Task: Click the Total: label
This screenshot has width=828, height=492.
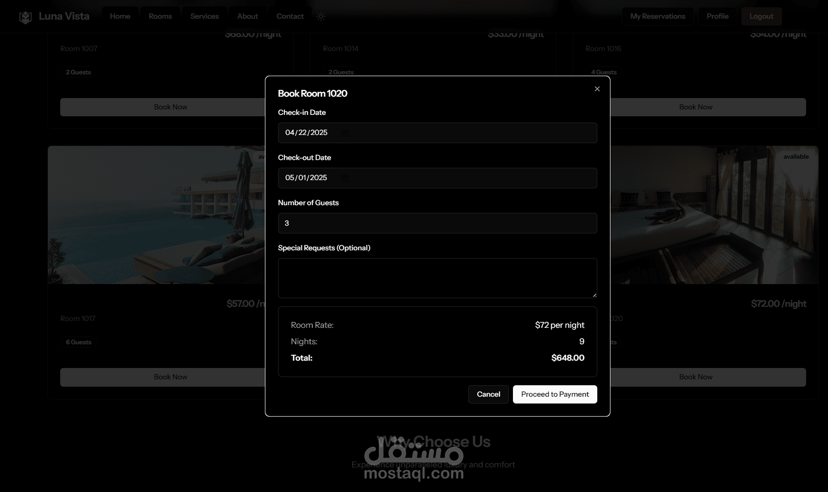Action: coord(302,358)
